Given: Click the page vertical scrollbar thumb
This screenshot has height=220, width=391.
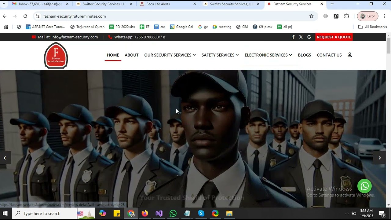Looking at the screenshot, I should point(389,45).
